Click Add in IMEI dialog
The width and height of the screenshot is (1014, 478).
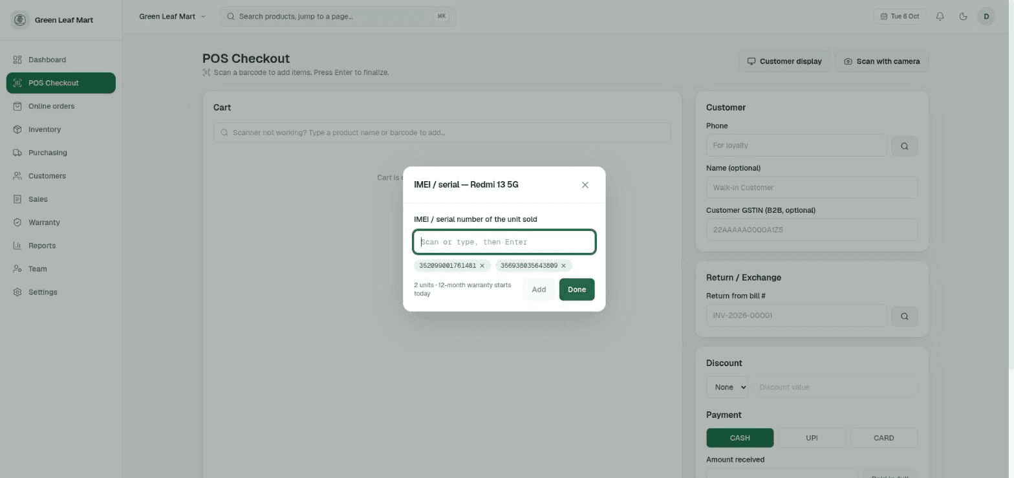pos(539,290)
